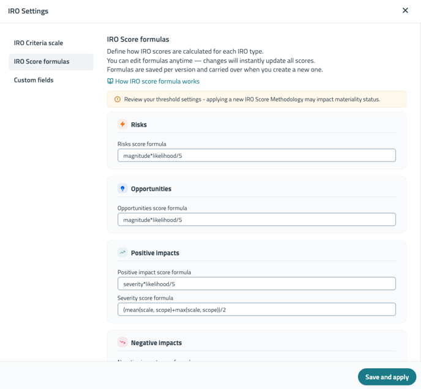421x389 pixels.
Task: Click the Opportunities lightbulb icon
Action: [122, 189]
